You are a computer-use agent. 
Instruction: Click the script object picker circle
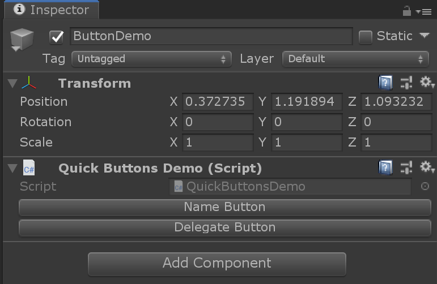(425, 186)
